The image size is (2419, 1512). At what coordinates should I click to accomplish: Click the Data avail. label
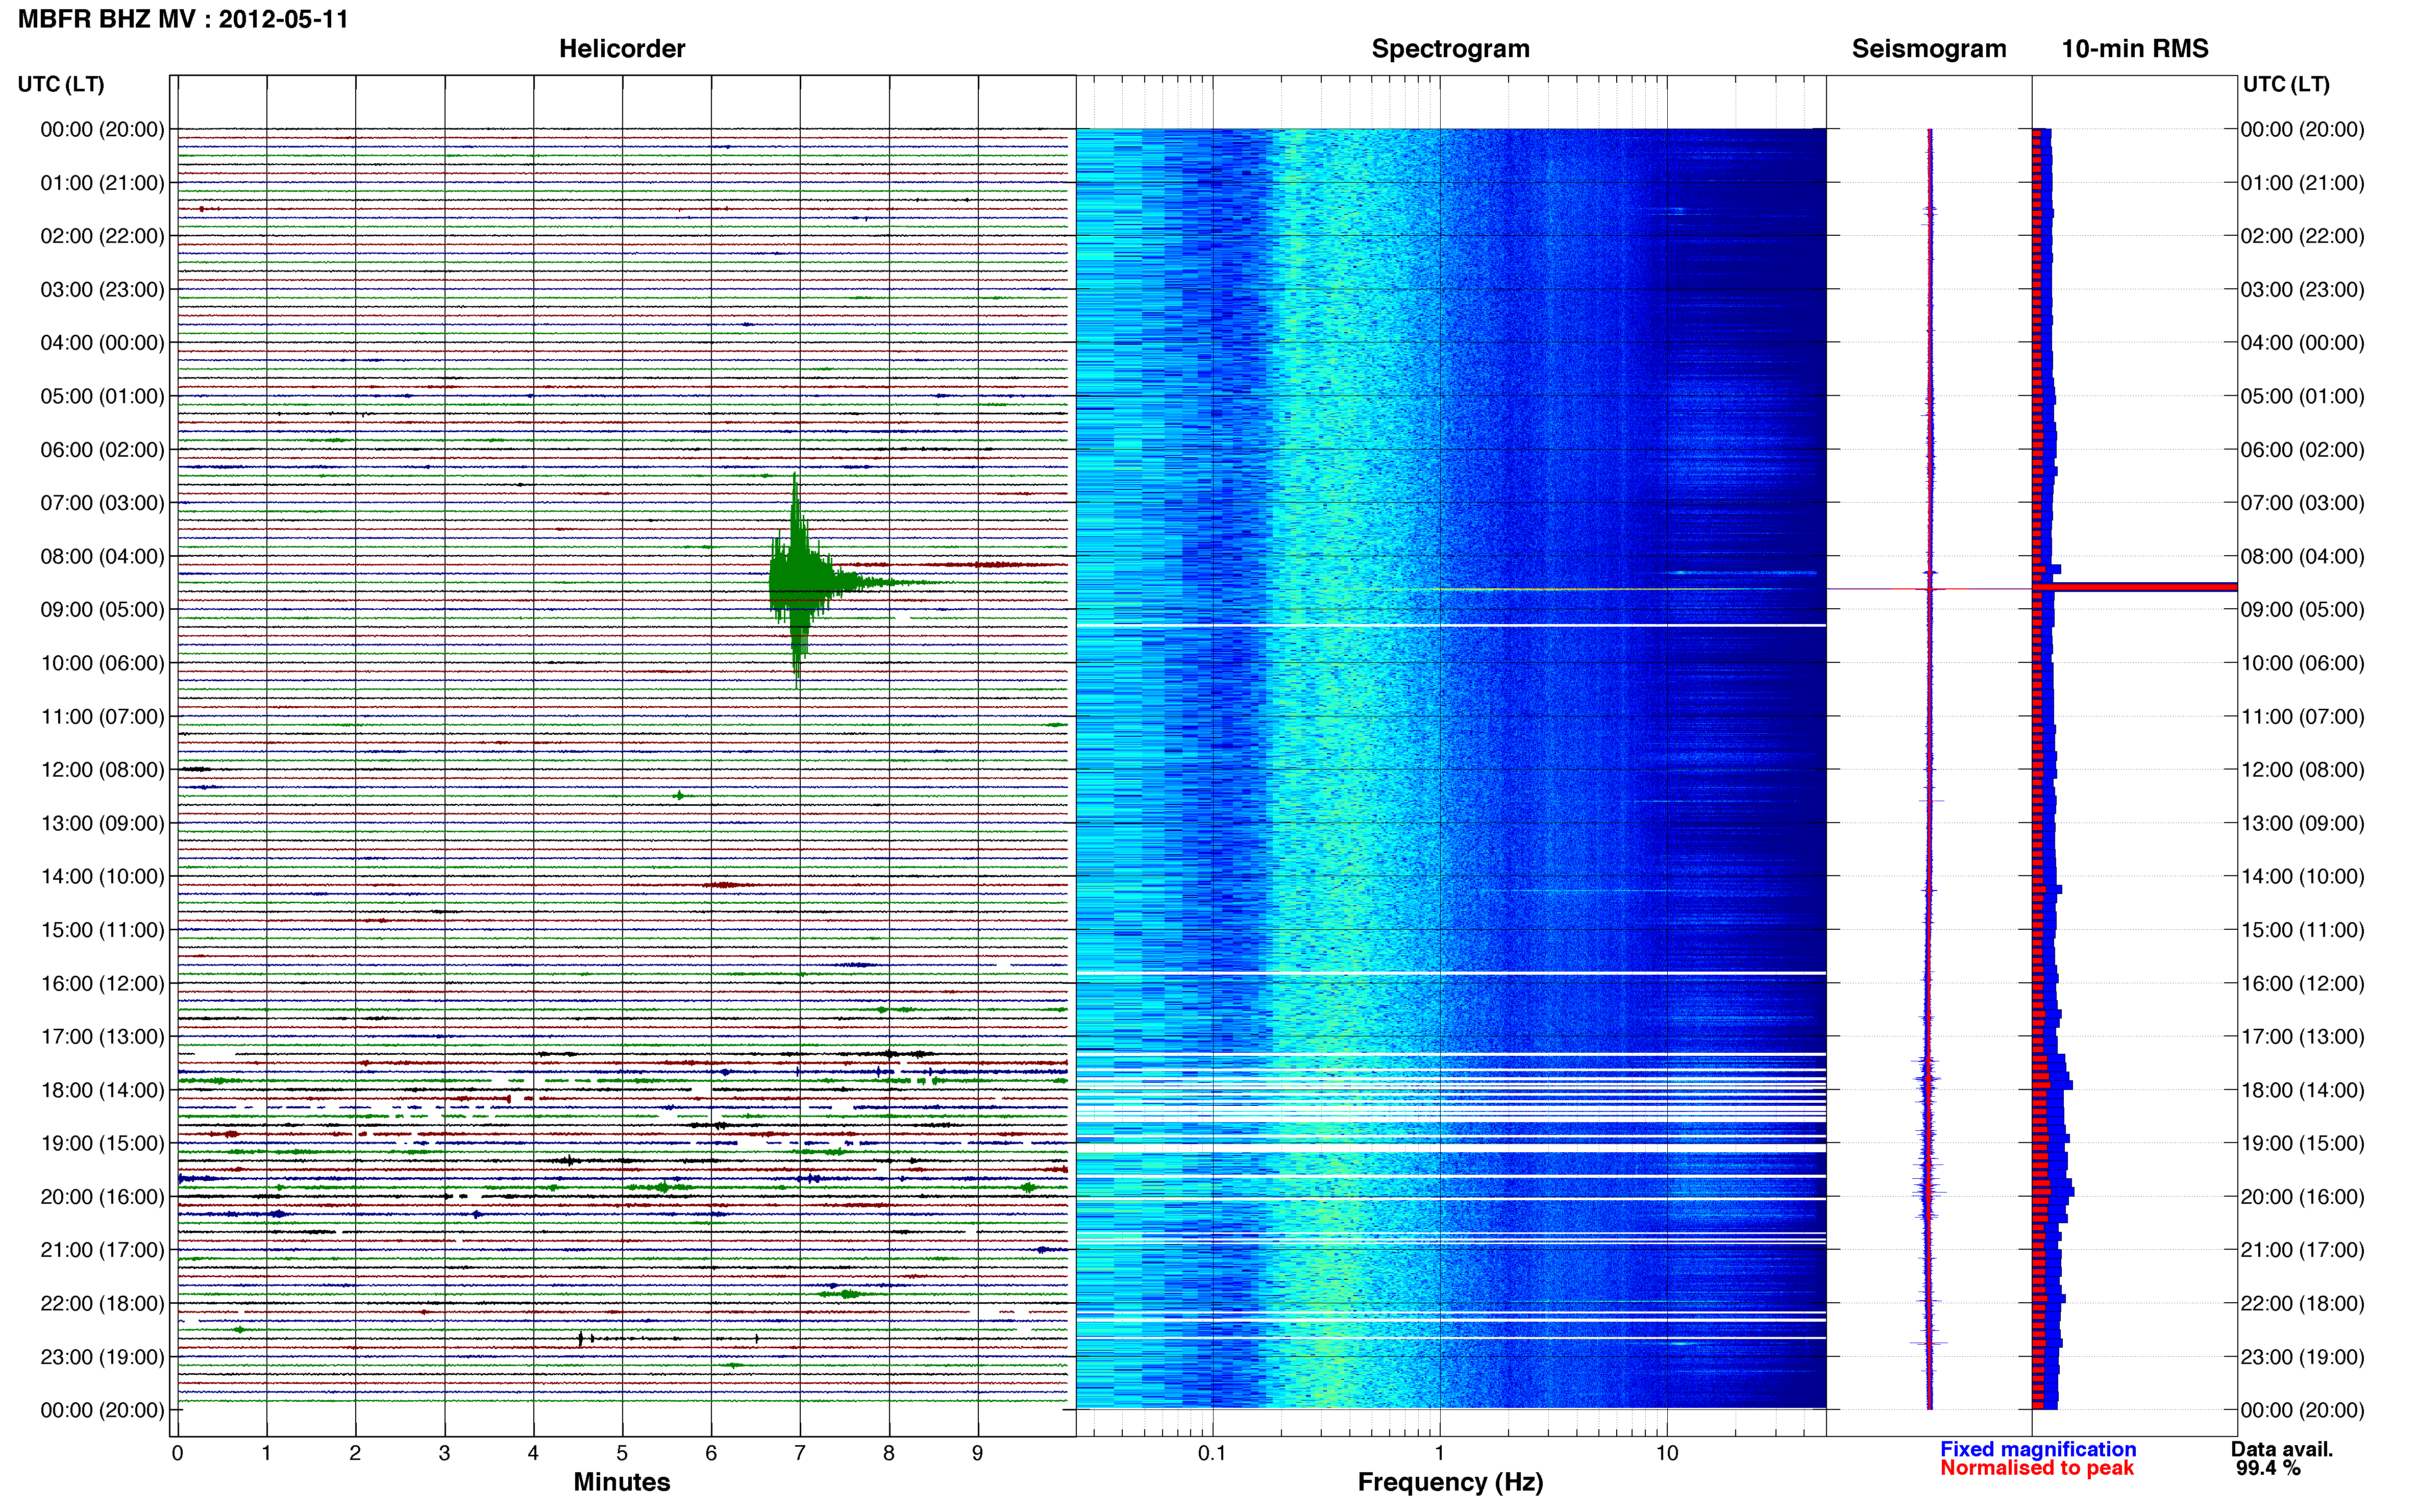[2282, 1449]
